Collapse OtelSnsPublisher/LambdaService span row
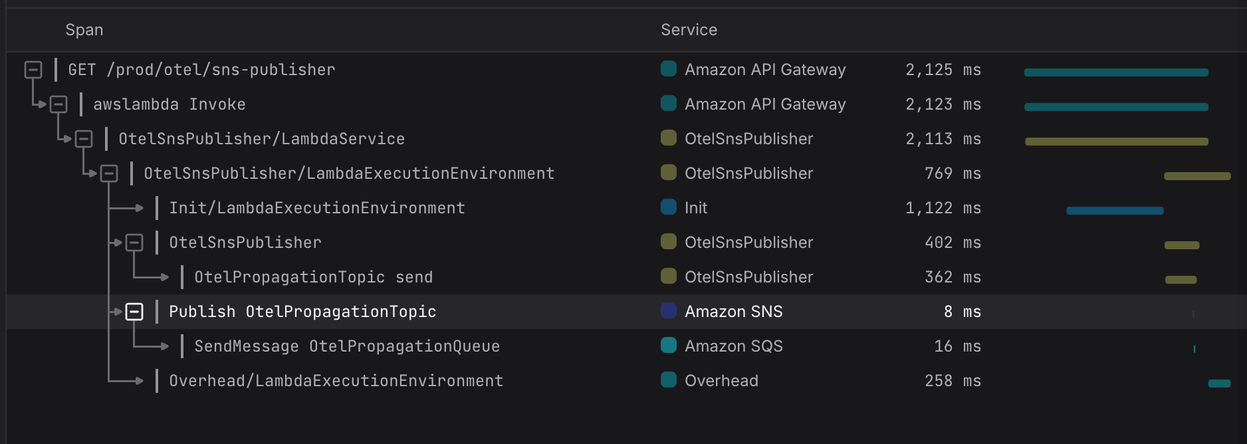 click(x=84, y=139)
